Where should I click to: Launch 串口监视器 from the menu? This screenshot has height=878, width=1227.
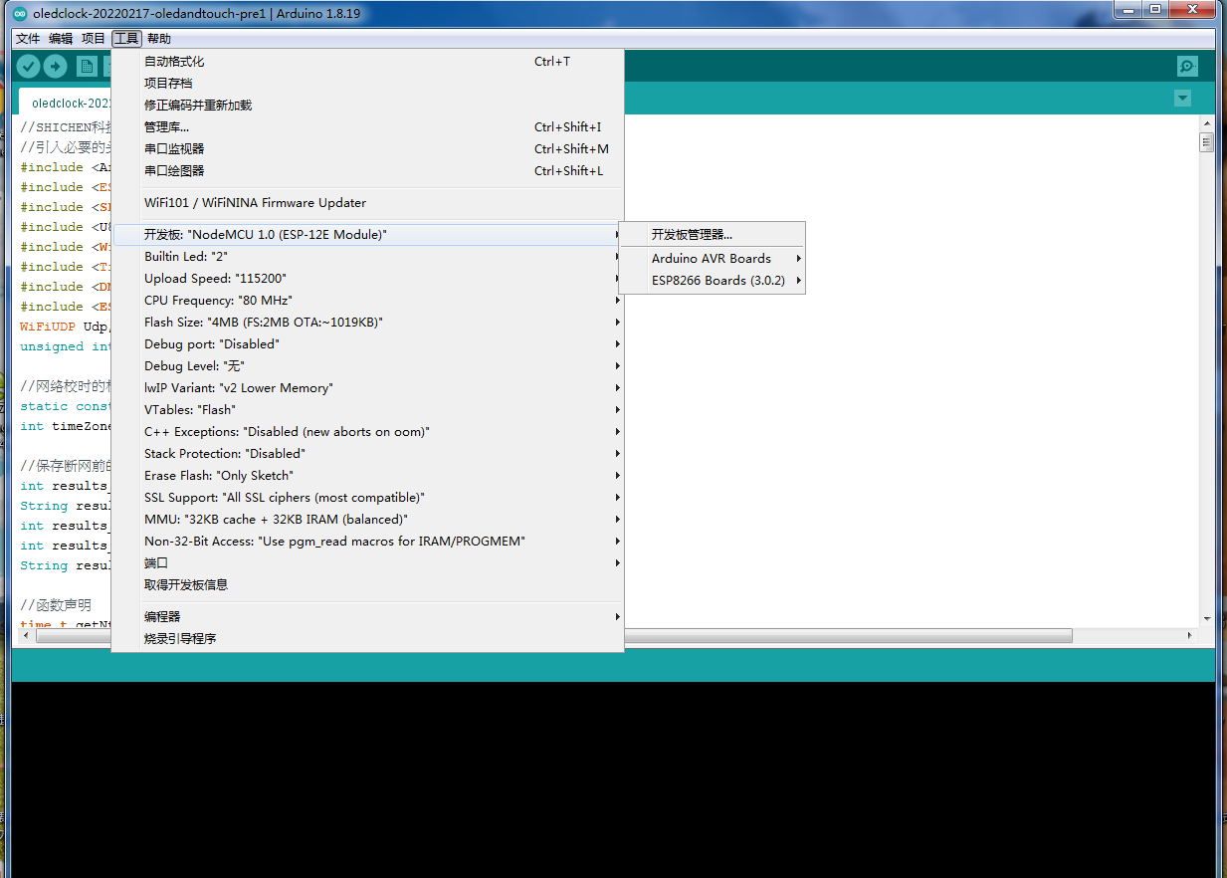367,149
